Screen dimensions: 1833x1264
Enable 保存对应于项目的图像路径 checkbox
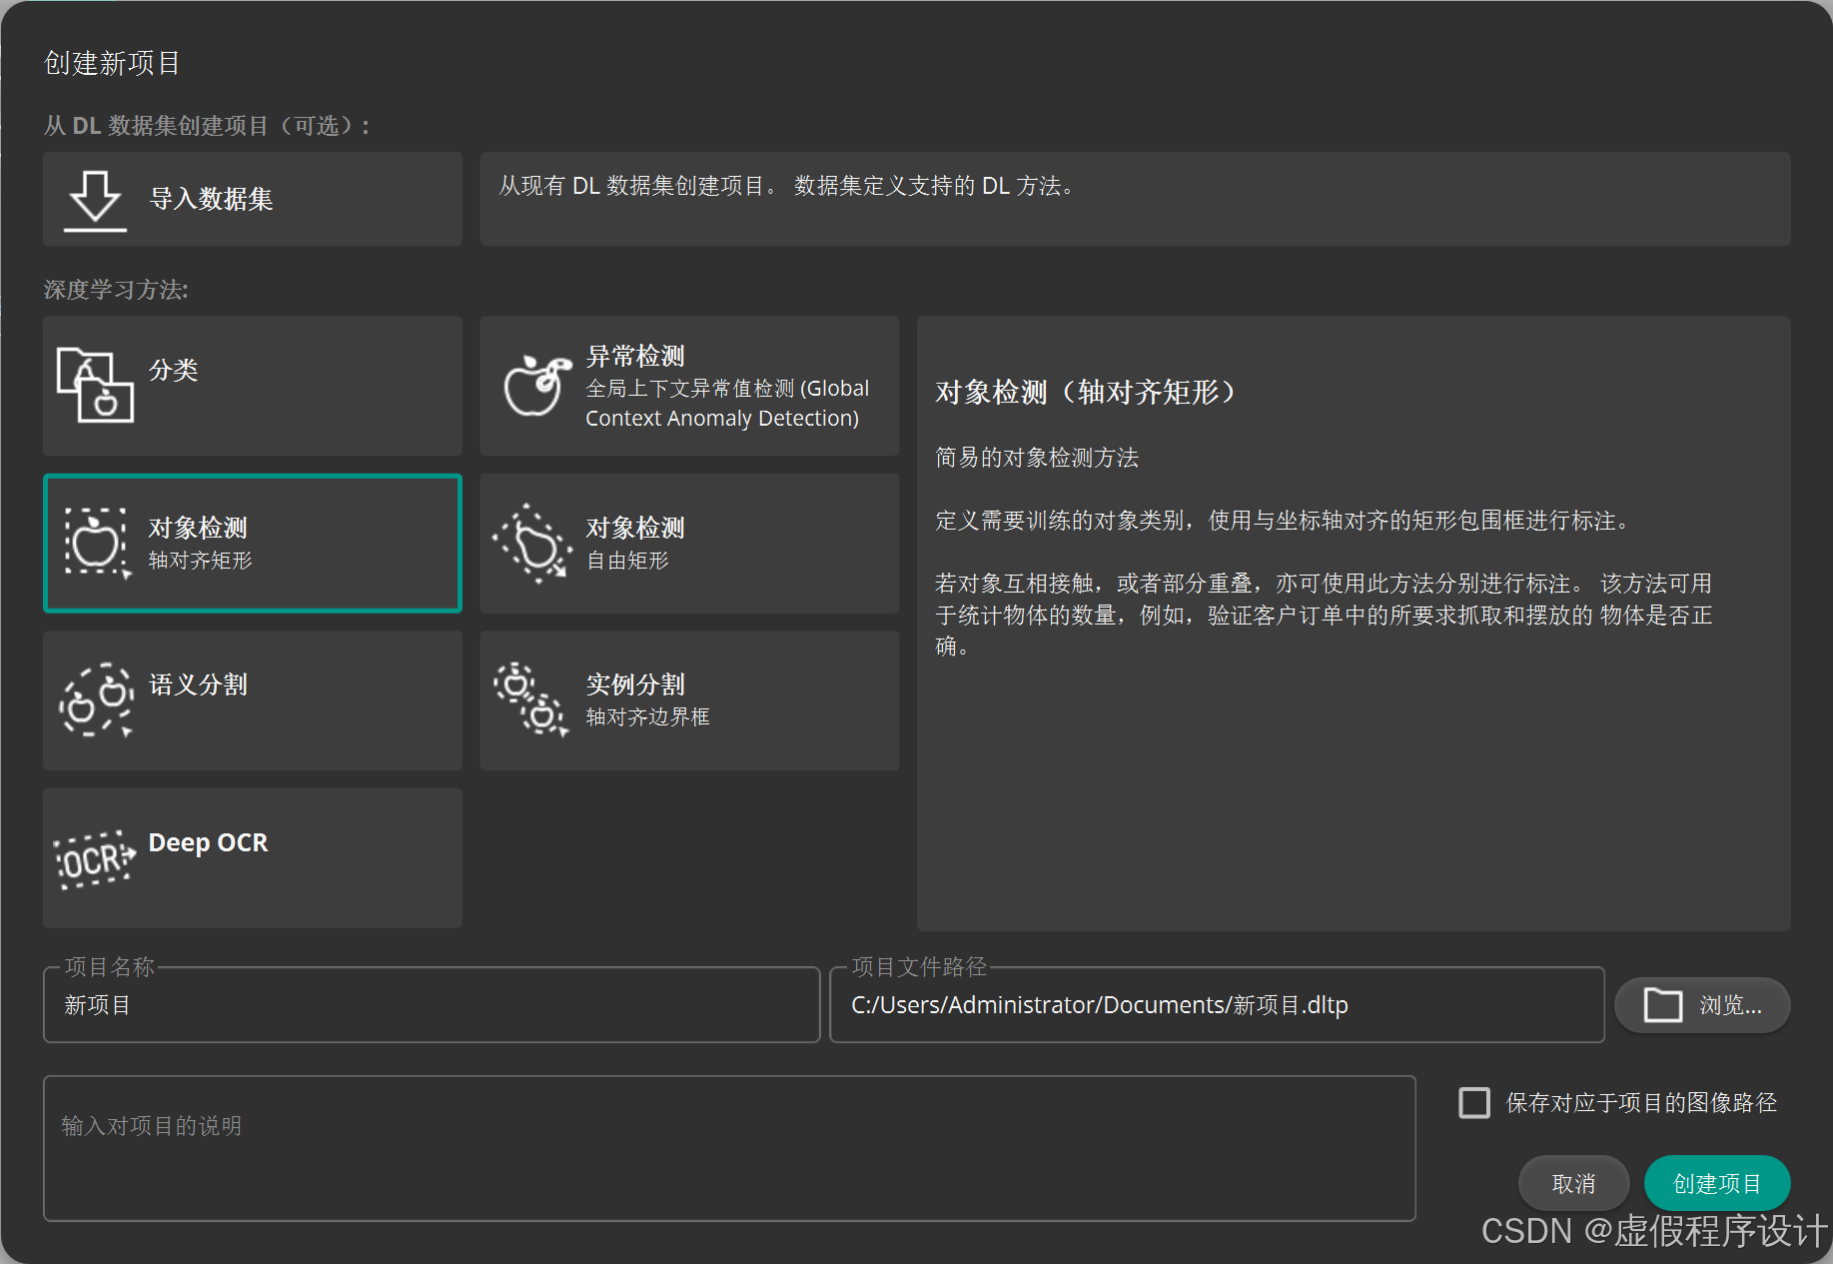(x=1474, y=1102)
